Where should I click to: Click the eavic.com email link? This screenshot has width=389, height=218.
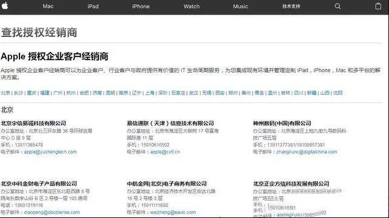[x=173, y=212]
